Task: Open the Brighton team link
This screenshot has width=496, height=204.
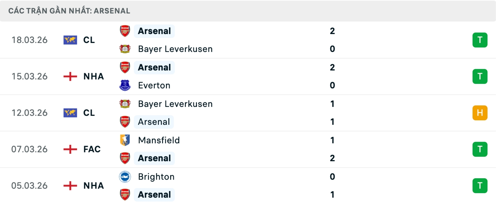Action: click(x=156, y=177)
